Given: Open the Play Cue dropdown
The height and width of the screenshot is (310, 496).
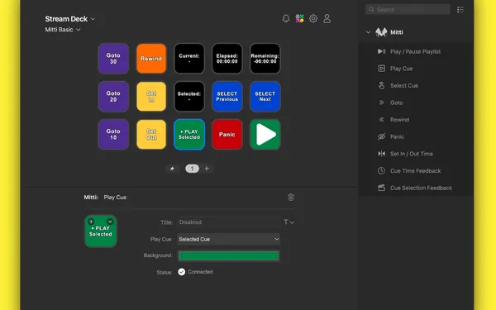Looking at the screenshot, I should pyautogui.click(x=229, y=239).
